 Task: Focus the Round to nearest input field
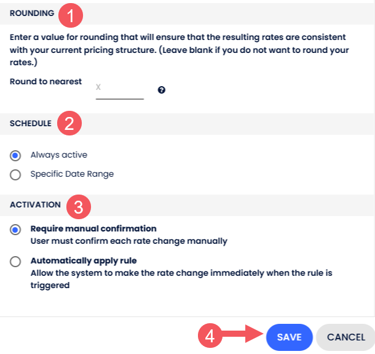point(119,90)
